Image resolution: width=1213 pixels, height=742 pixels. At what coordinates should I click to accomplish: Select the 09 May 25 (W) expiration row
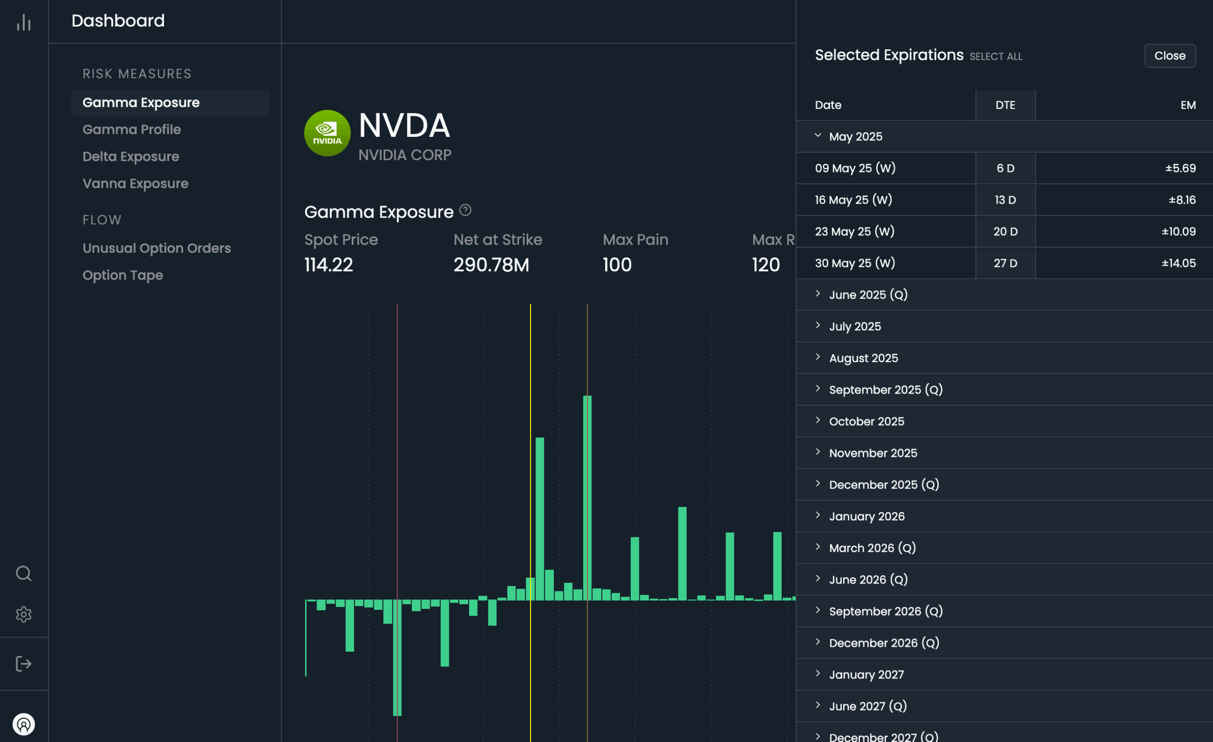(x=1004, y=168)
